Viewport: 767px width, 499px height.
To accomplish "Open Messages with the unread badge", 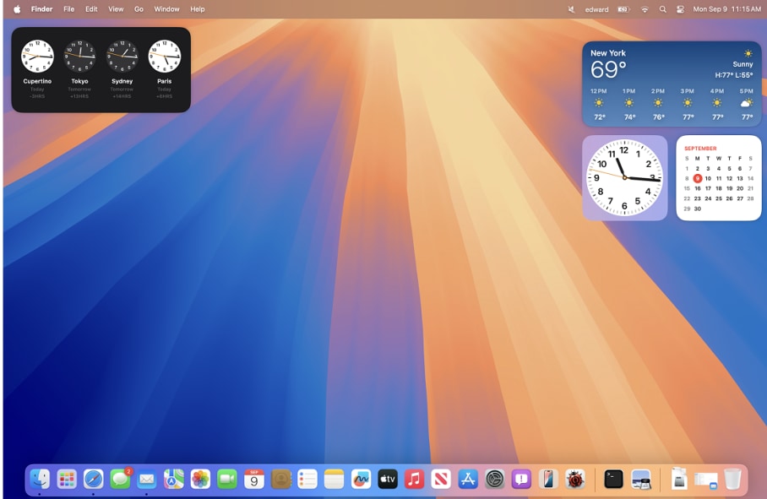I will click(x=120, y=479).
